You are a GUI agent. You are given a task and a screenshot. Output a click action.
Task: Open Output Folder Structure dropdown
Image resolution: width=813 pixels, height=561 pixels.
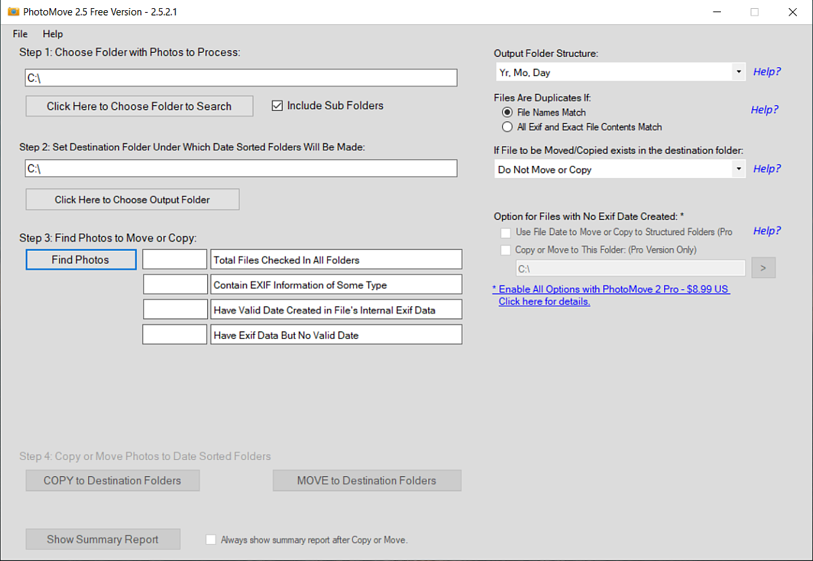pyautogui.click(x=620, y=72)
